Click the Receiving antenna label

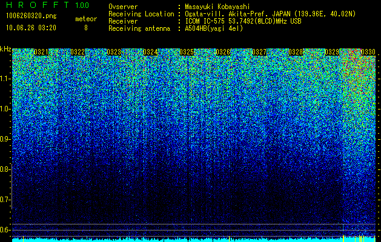(139, 28)
